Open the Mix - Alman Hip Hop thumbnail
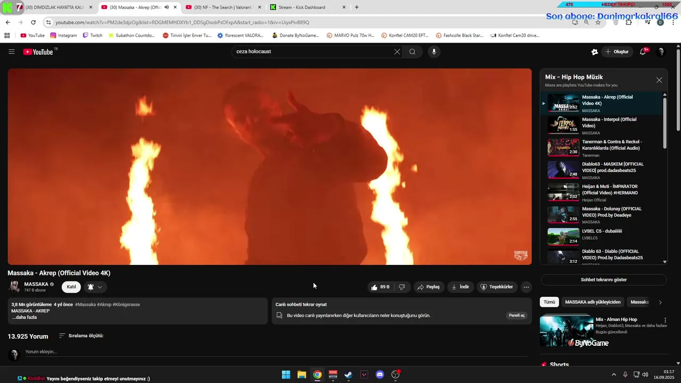 coord(566,331)
